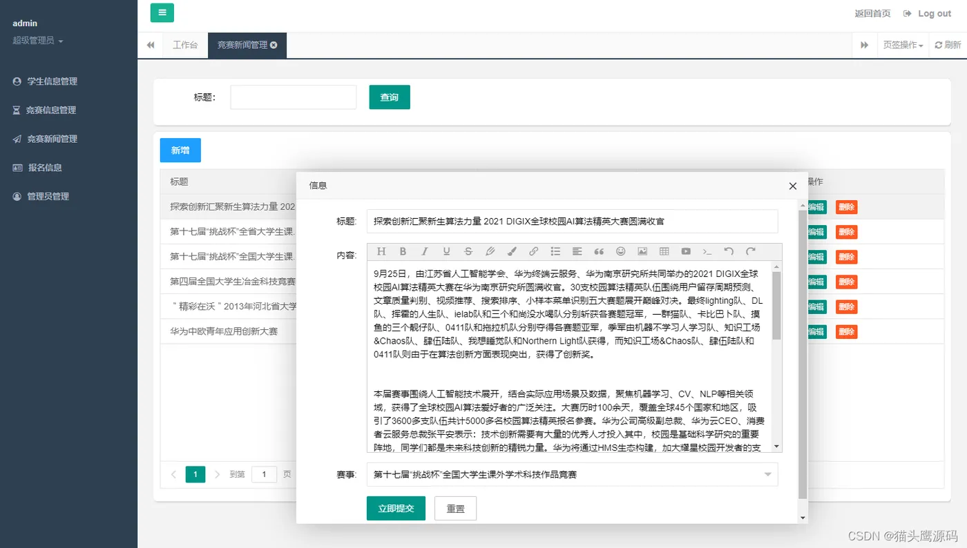
Task: Select page 1 in pagination
Action: [195, 474]
